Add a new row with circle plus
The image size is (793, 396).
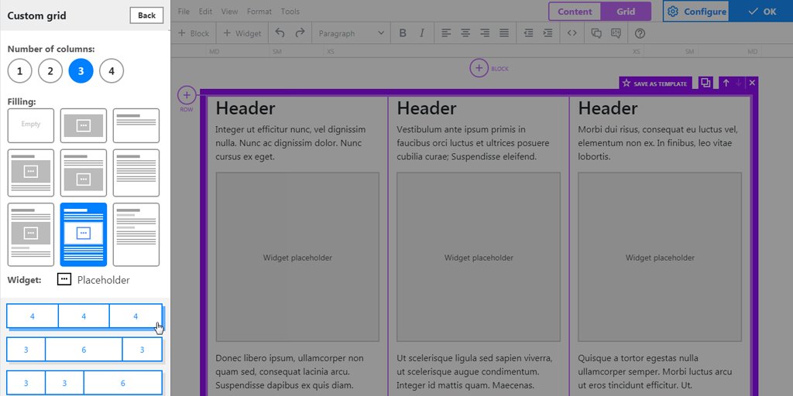click(x=186, y=94)
